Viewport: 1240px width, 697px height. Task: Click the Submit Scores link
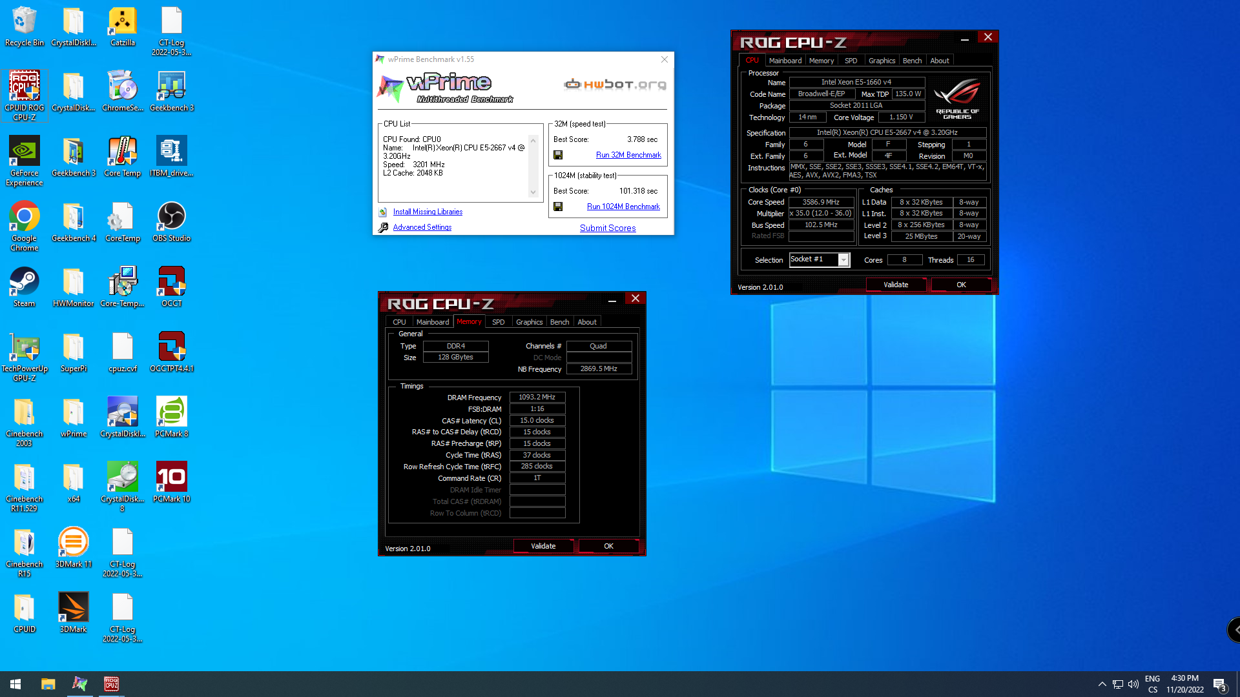click(x=608, y=228)
